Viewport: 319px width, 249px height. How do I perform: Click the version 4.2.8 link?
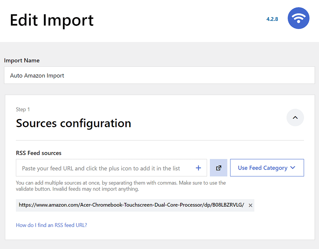pos(272,19)
